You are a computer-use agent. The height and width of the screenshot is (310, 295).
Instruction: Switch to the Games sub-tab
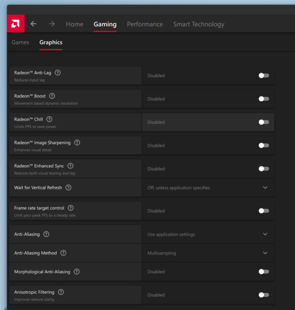coord(20,42)
